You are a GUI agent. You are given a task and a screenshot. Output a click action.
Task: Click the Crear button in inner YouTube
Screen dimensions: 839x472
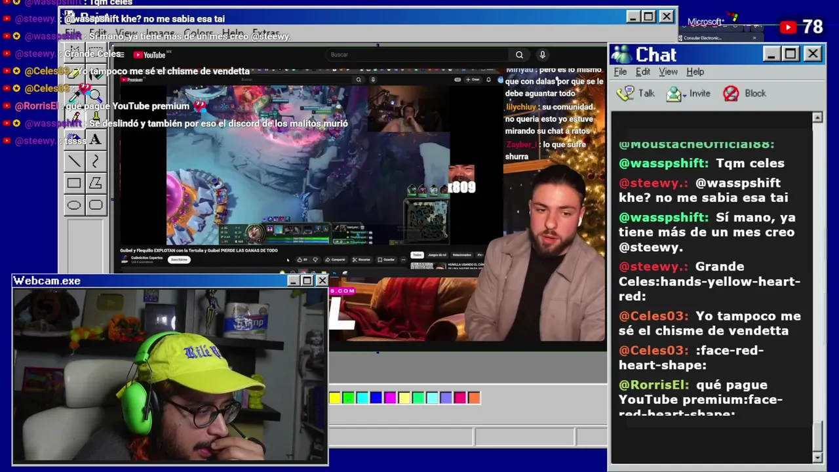(x=473, y=79)
